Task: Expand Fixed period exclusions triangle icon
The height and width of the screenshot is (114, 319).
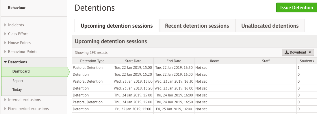Action: (5, 109)
